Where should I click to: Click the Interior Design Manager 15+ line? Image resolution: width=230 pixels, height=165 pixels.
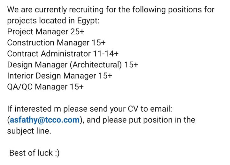pyautogui.click(x=60, y=76)
